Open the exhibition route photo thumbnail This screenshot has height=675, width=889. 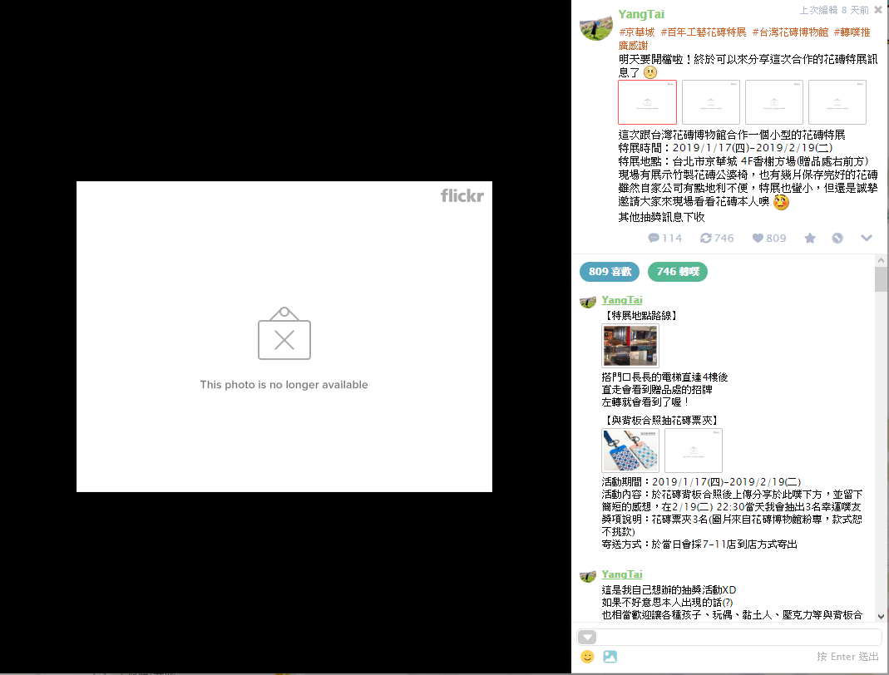click(630, 346)
